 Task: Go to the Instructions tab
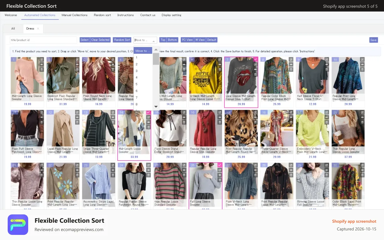[125, 15]
